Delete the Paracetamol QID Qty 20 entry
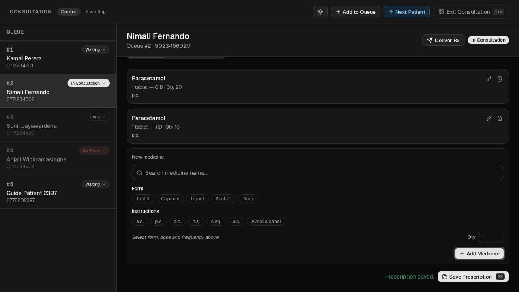519x292 pixels. [x=500, y=79]
